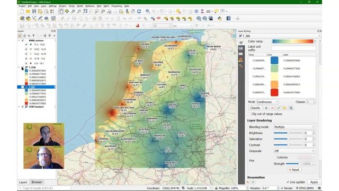Adjust the Brightness slider
339x191 pixels.
point(288,133)
